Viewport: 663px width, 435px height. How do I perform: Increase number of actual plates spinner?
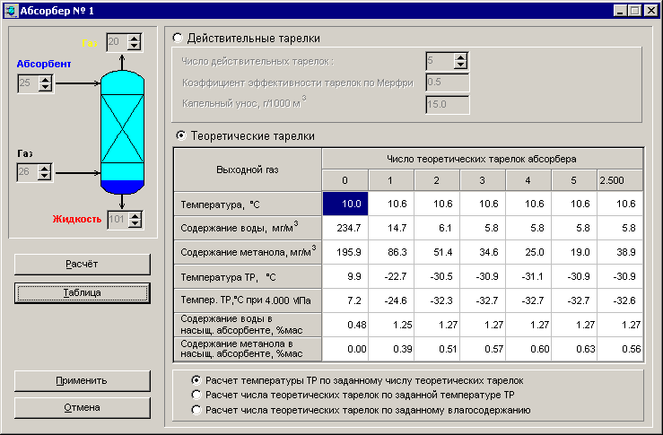coord(460,57)
